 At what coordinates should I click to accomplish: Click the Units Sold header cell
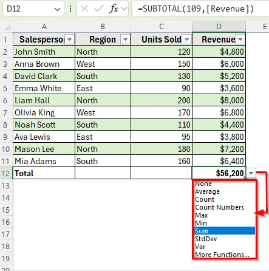tap(162, 39)
